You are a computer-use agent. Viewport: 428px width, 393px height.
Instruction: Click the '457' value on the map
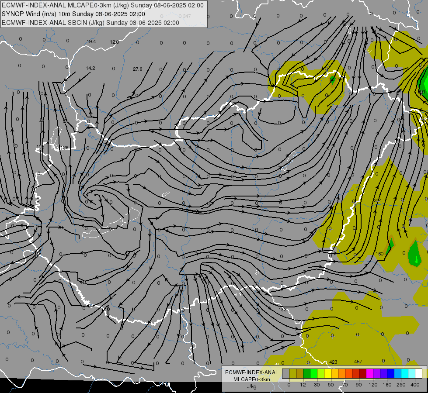point(358,362)
